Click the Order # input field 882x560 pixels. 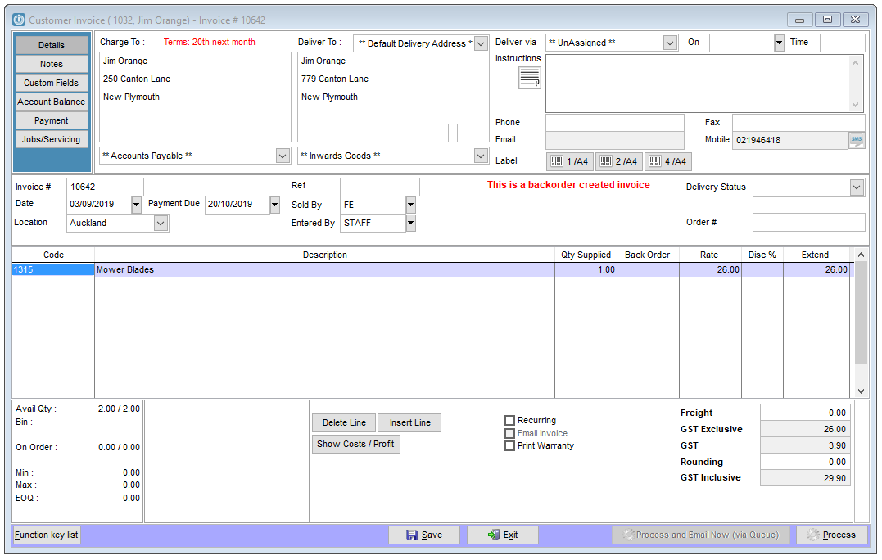pos(808,222)
